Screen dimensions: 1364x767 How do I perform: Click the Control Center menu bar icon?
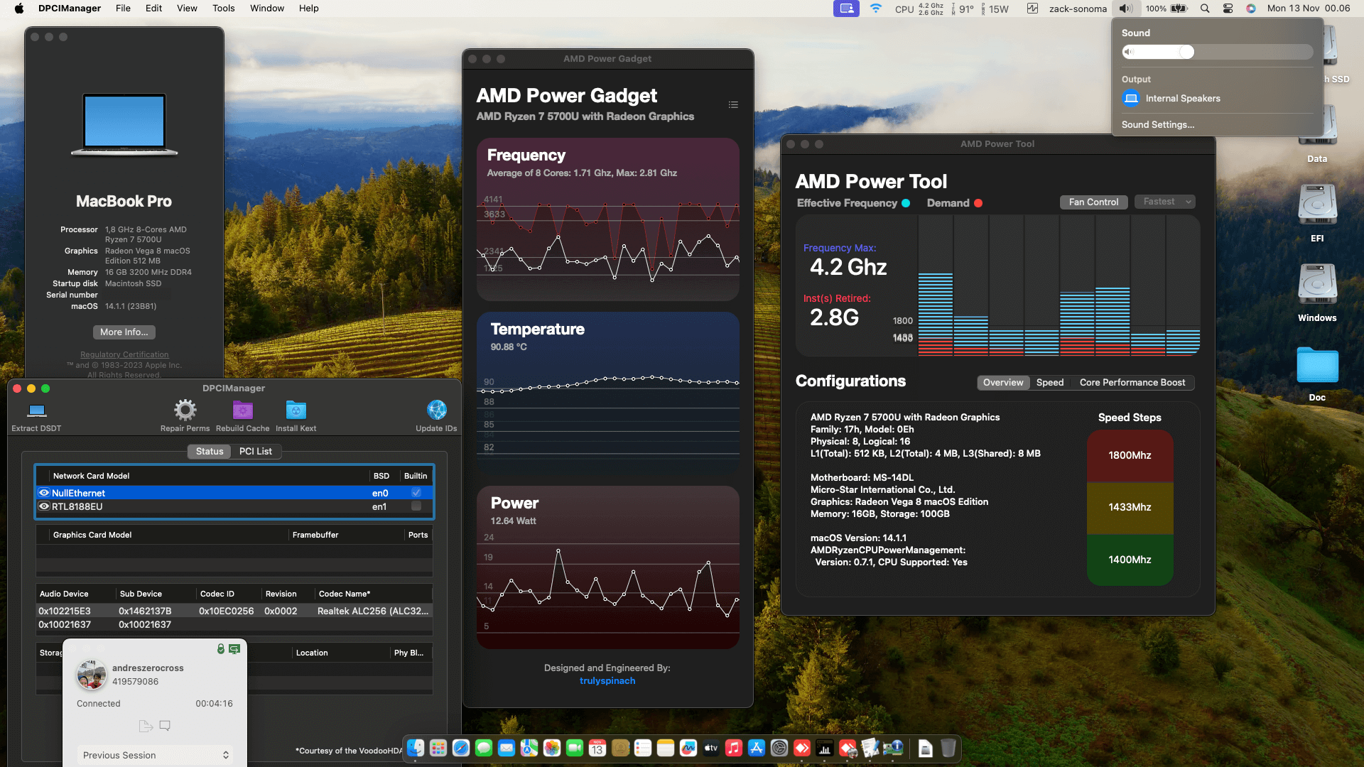point(1228,9)
